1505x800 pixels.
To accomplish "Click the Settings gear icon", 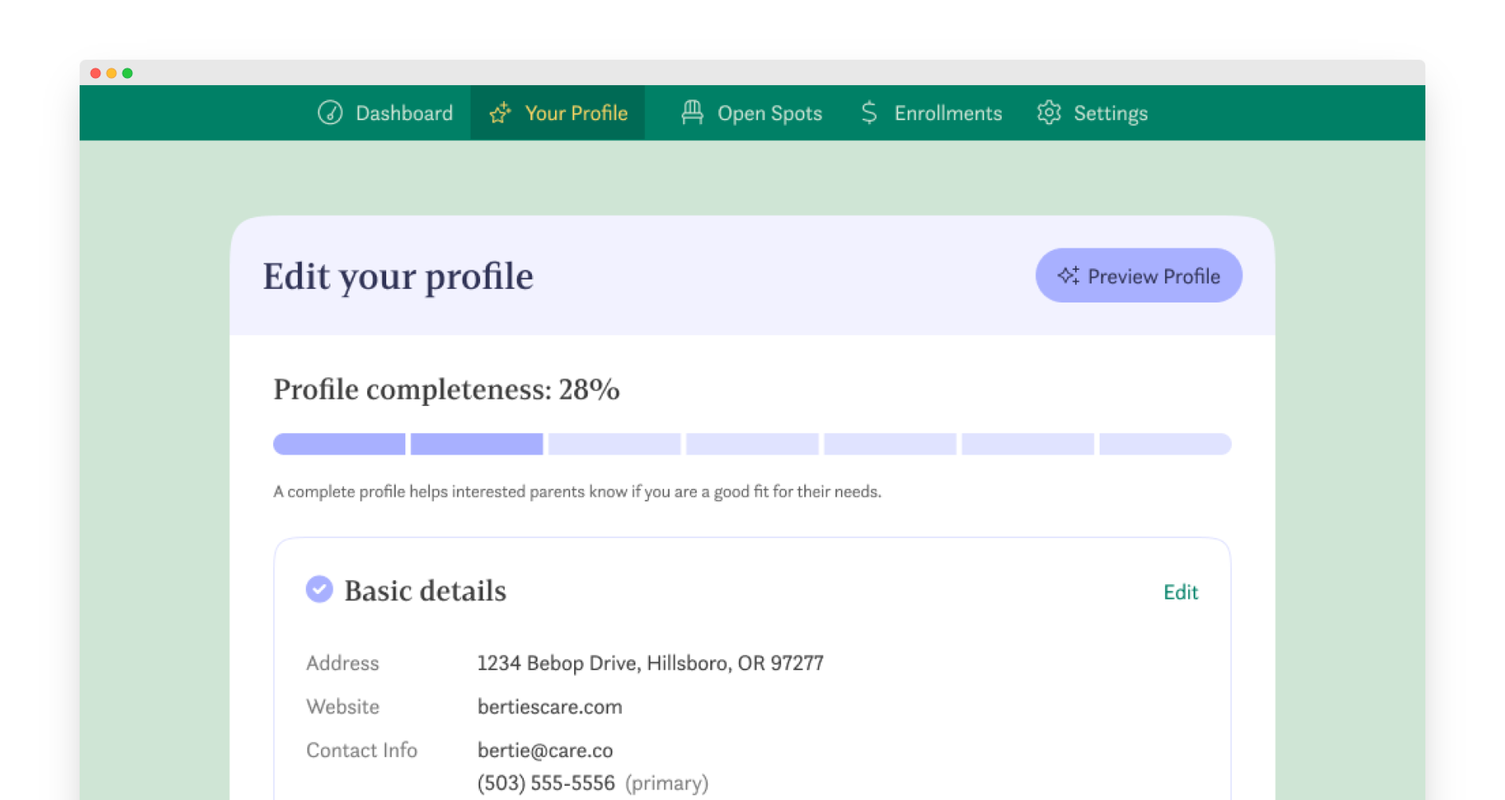I will point(1049,112).
